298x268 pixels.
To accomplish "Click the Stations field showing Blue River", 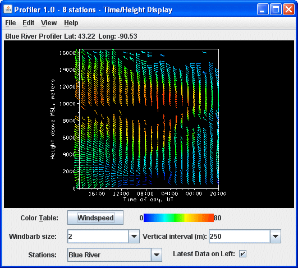I will coord(109,255).
